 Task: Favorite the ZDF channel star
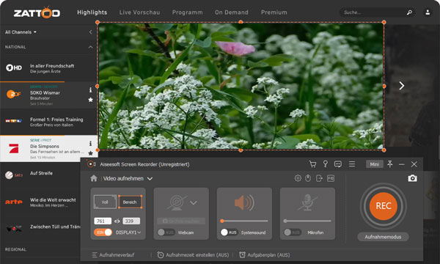[x=90, y=100]
